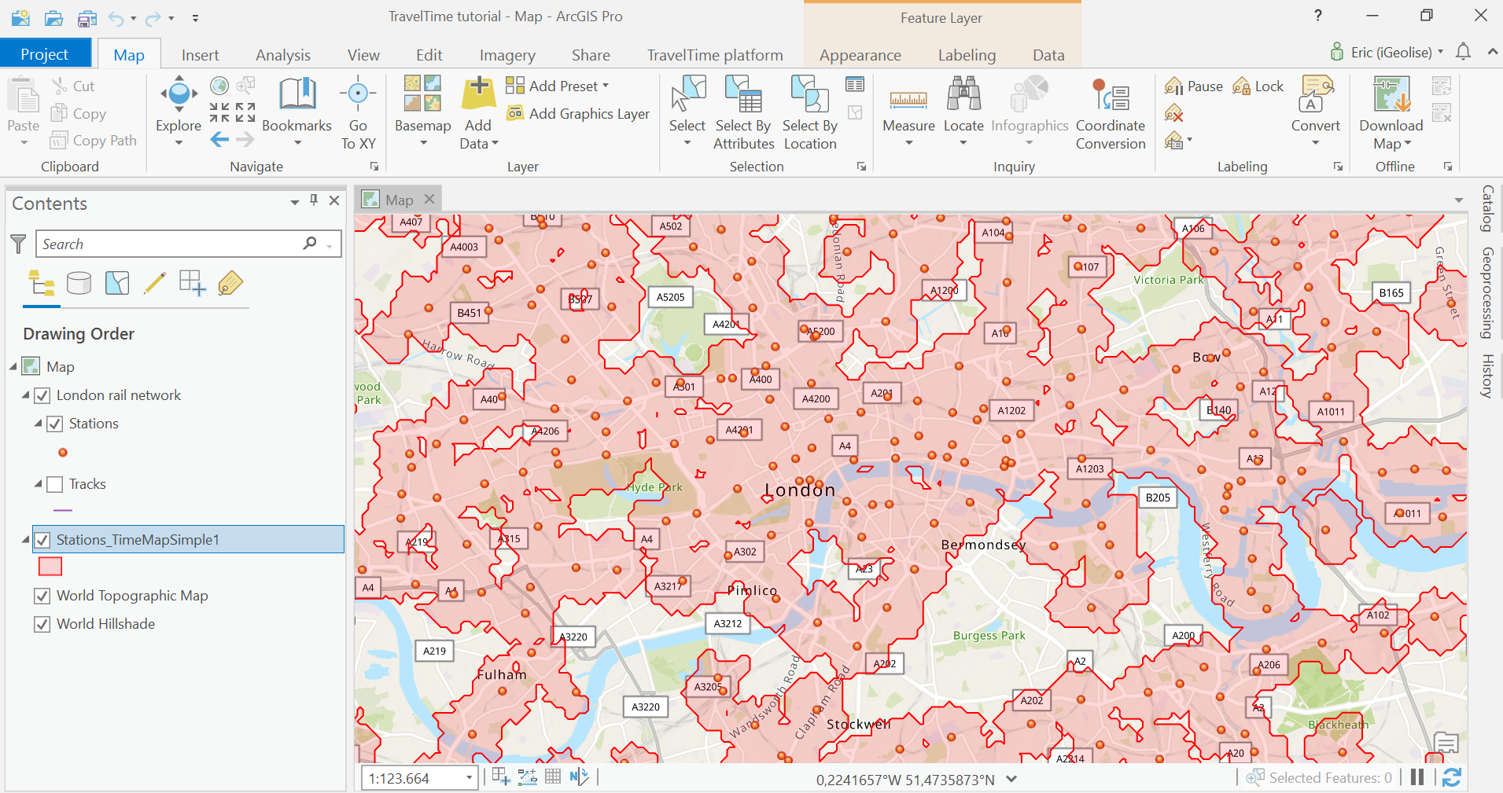Enable the Tracks layer visibility

(54, 483)
